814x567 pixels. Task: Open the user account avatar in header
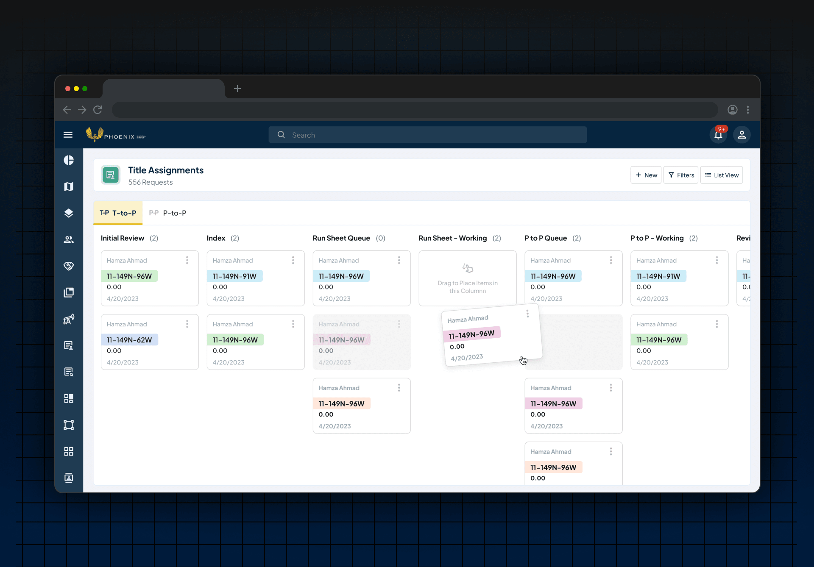[x=742, y=135]
